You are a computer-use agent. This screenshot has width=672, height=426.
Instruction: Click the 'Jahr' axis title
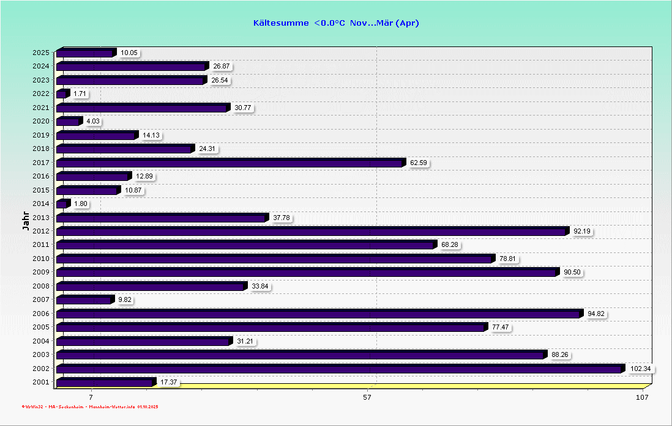tap(26, 222)
